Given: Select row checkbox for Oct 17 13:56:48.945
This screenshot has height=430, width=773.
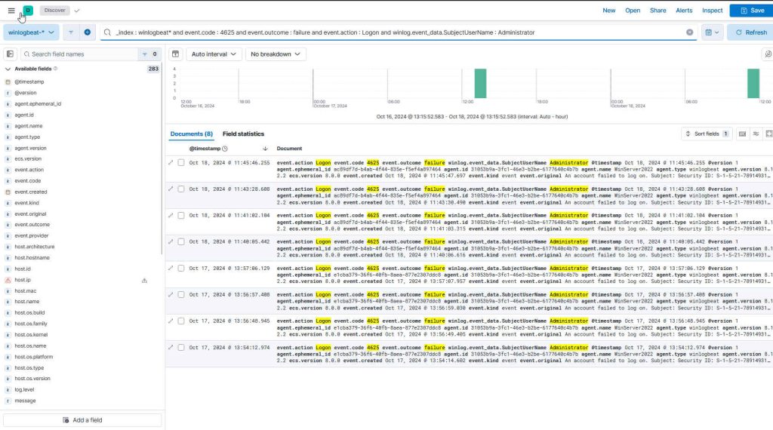Looking at the screenshot, I should point(181,321).
